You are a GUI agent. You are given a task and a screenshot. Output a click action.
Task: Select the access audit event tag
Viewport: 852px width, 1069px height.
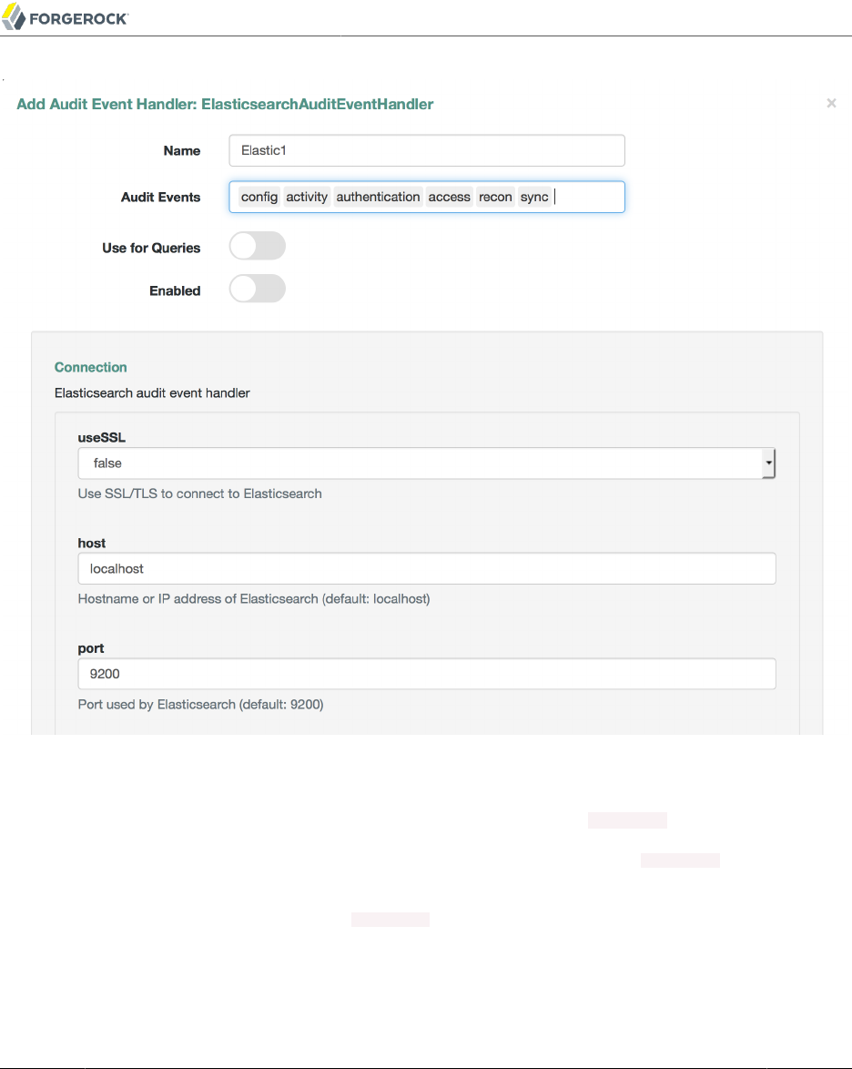tap(450, 197)
